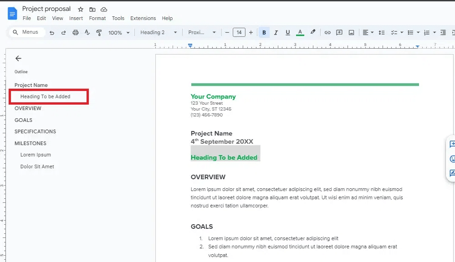The image size is (455, 262).
Task: Jump to Project Name in outline
Action: (31, 85)
